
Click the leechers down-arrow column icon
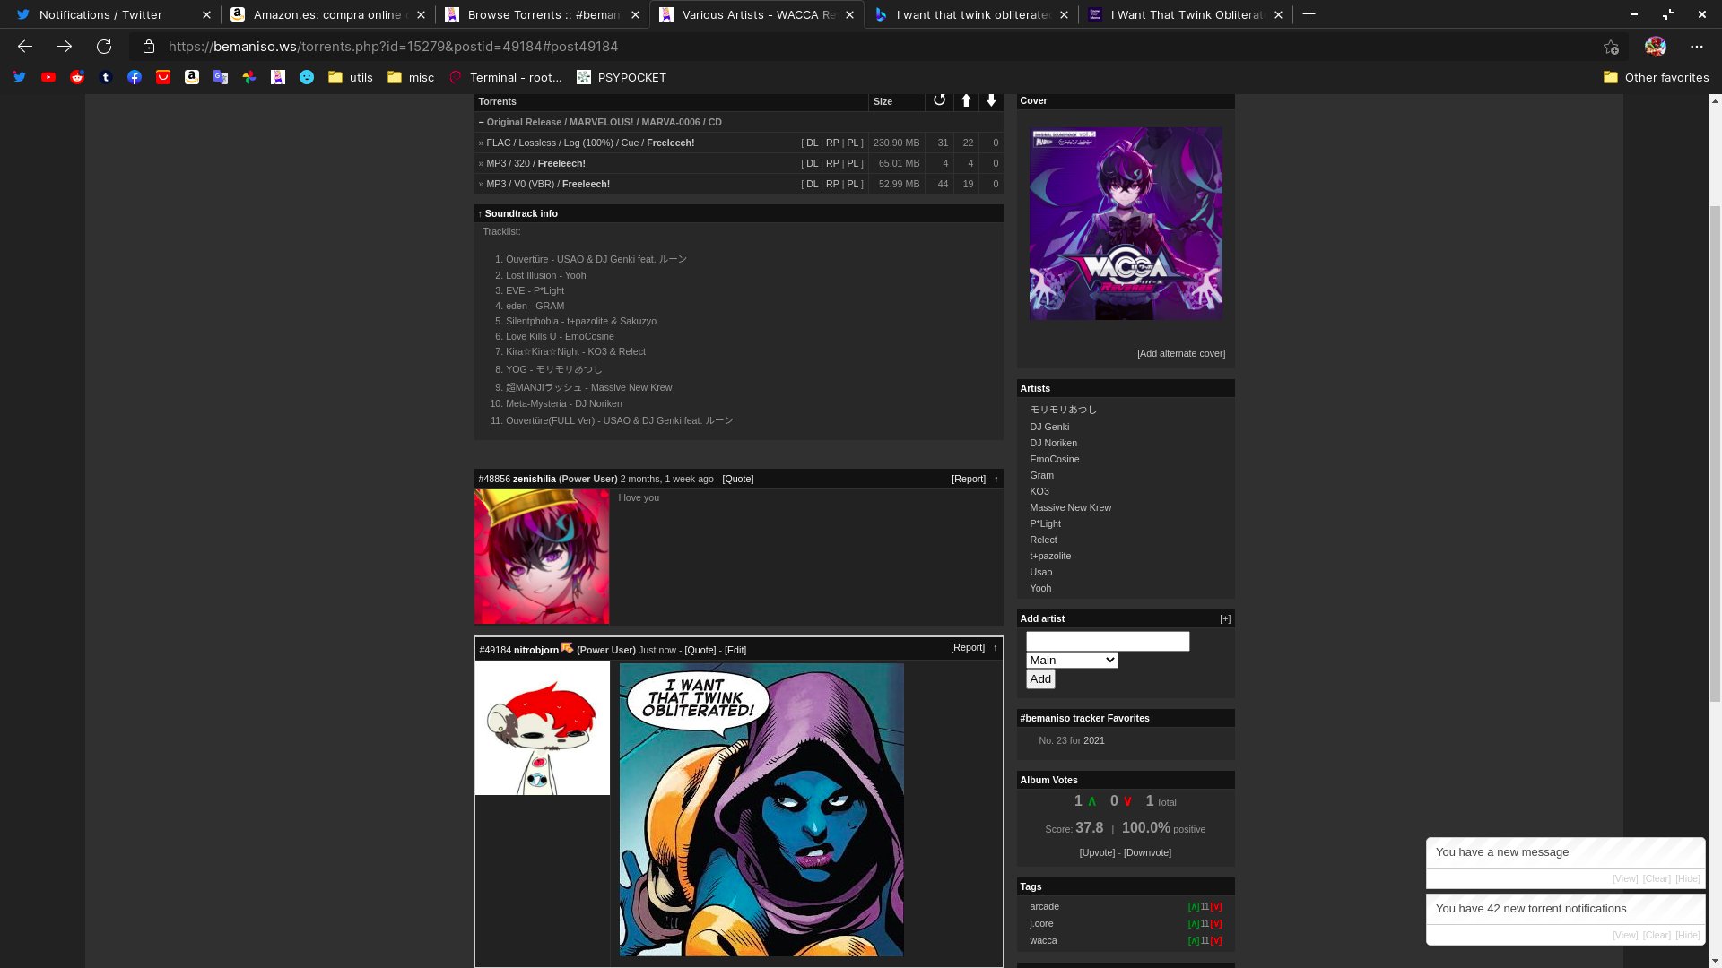991,100
